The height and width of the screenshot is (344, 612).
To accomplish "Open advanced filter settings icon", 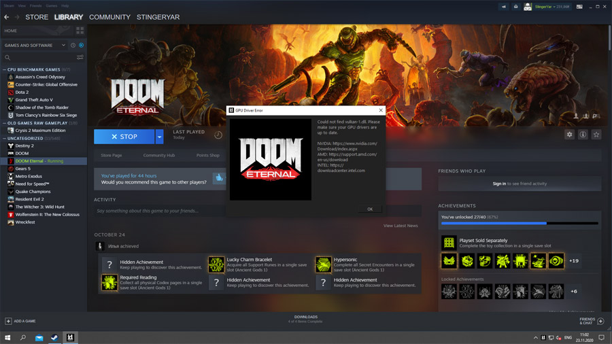I will point(80,57).
